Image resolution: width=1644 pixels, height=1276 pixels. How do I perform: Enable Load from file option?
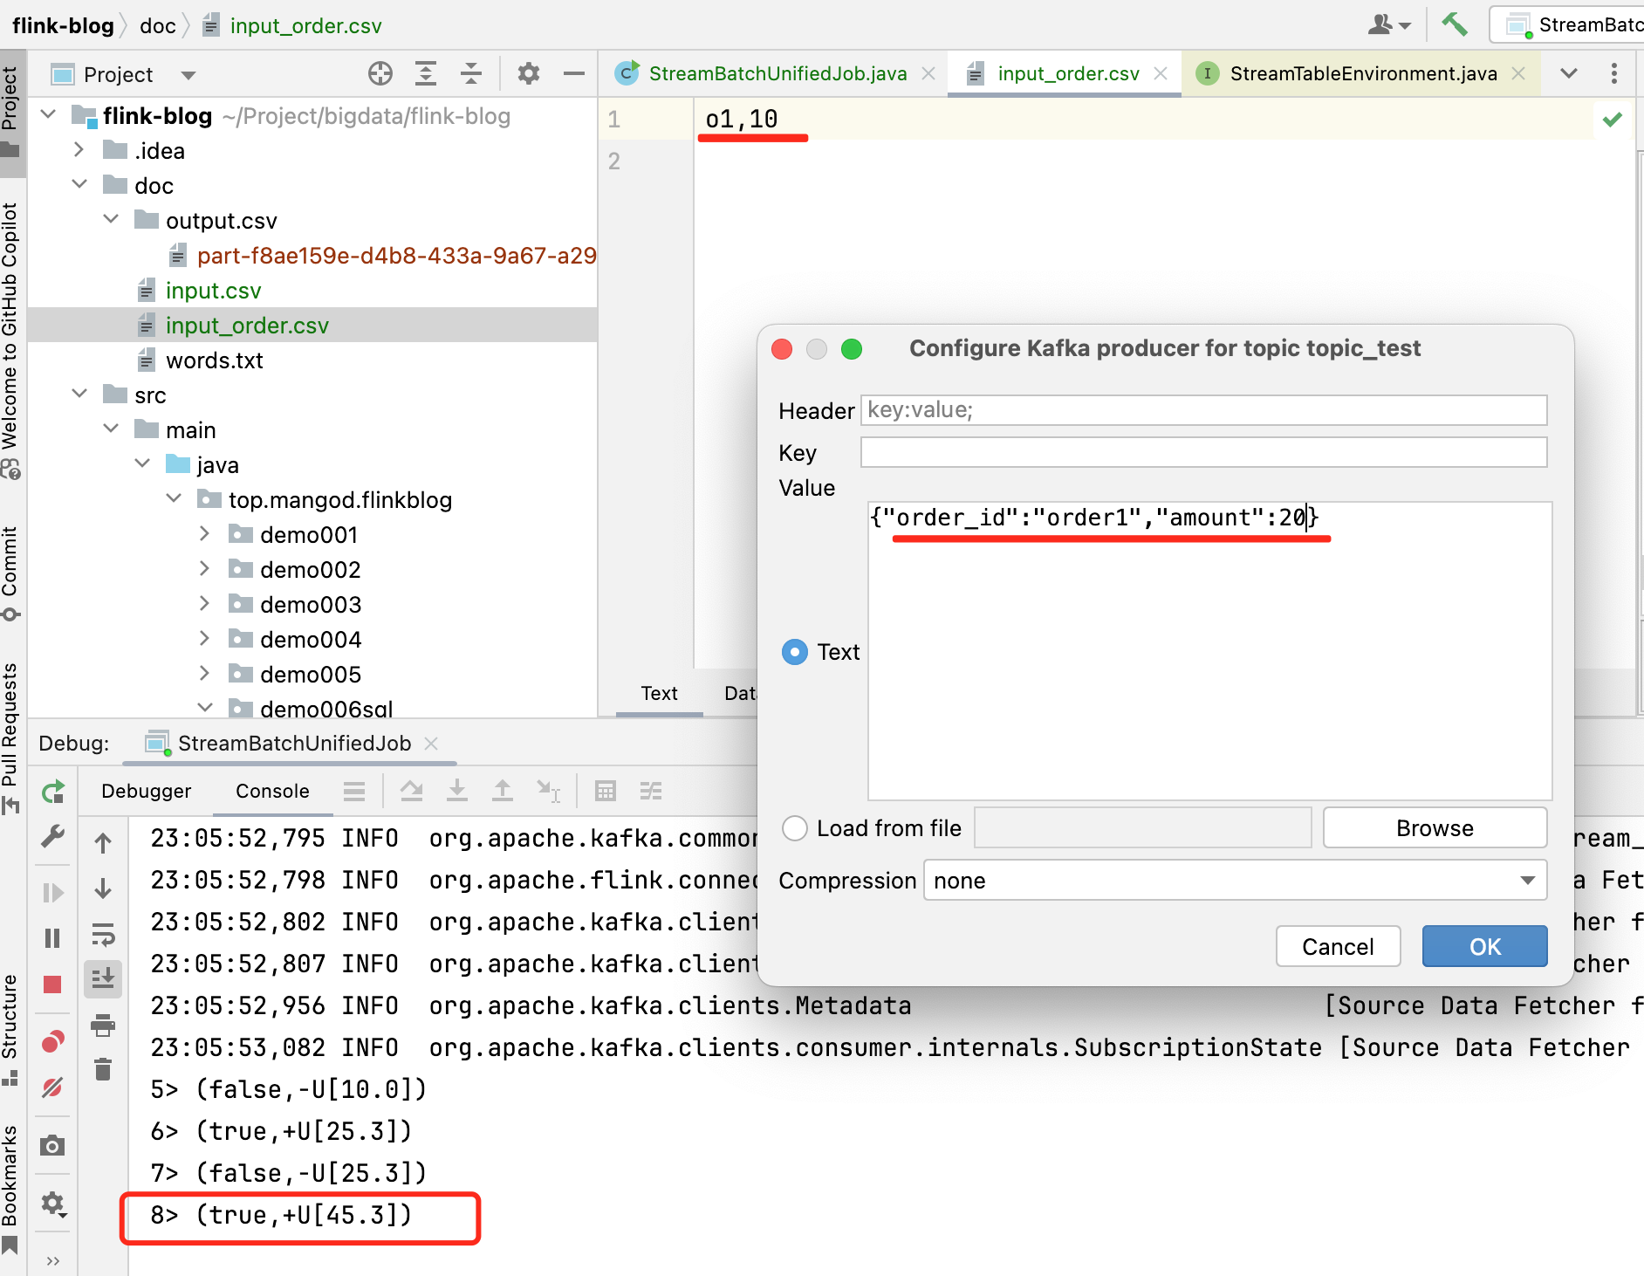click(x=795, y=827)
